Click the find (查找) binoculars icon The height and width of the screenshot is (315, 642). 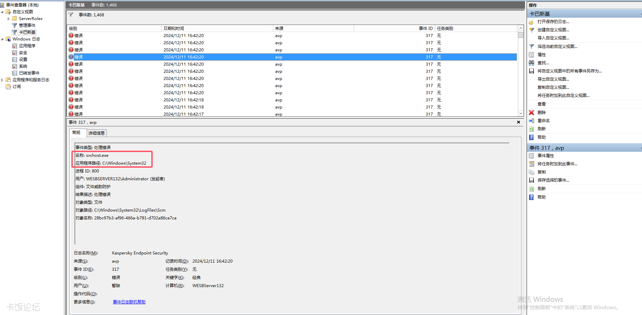(x=531, y=63)
